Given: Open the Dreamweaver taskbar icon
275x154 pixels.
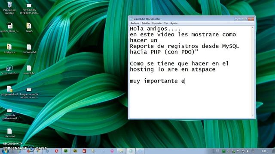Looking at the screenshot, I should [x=66, y=151].
